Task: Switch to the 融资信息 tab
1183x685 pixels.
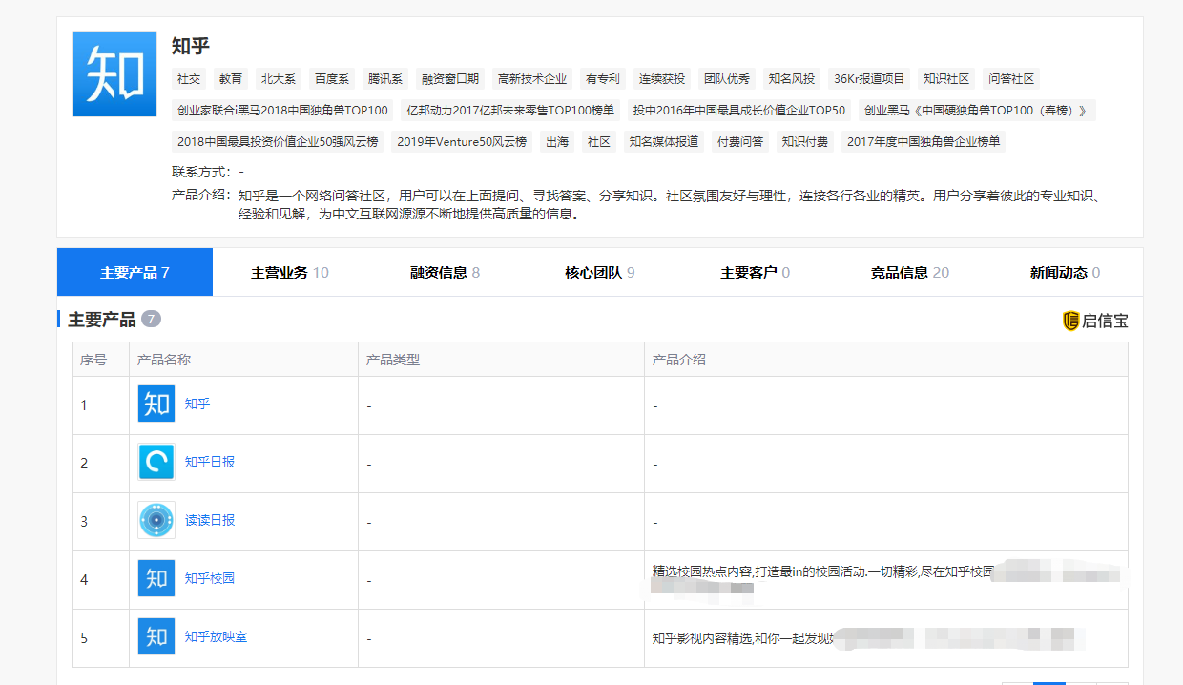Action: coord(445,273)
